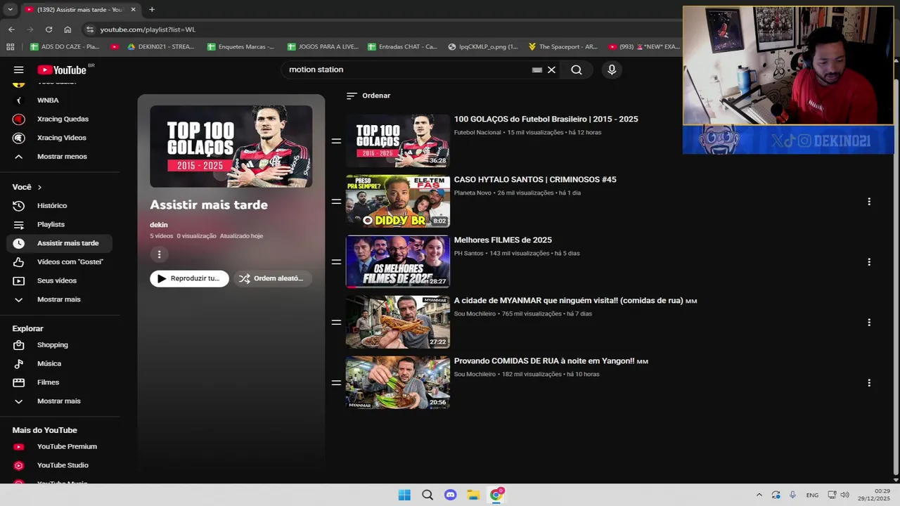Grab reorder handle of CASO HYTALO SANTOS
The width and height of the screenshot is (900, 506).
pos(336,202)
